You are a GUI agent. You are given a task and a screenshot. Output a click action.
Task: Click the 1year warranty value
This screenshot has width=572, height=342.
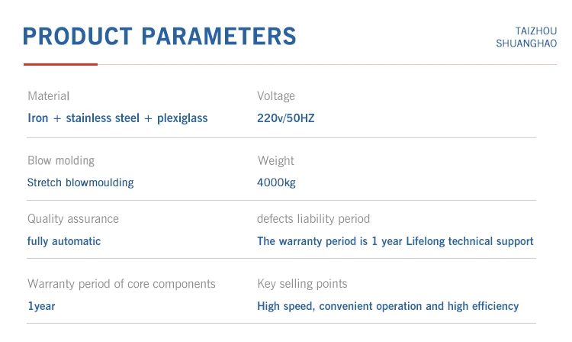point(41,306)
